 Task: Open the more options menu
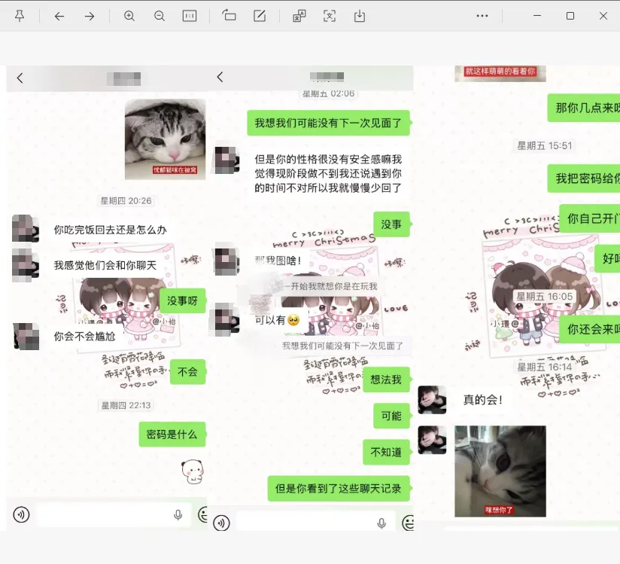(482, 16)
